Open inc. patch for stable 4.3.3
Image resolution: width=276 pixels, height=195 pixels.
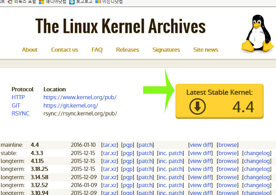171,153
